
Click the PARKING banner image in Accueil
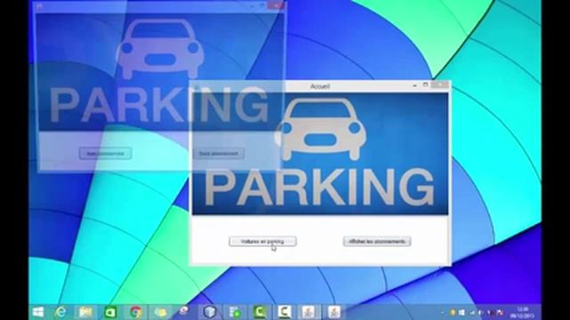(321, 154)
